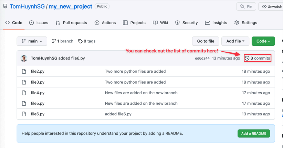Click the table icon on Projects tab
This screenshot has height=148, width=283.
(x=125, y=23)
